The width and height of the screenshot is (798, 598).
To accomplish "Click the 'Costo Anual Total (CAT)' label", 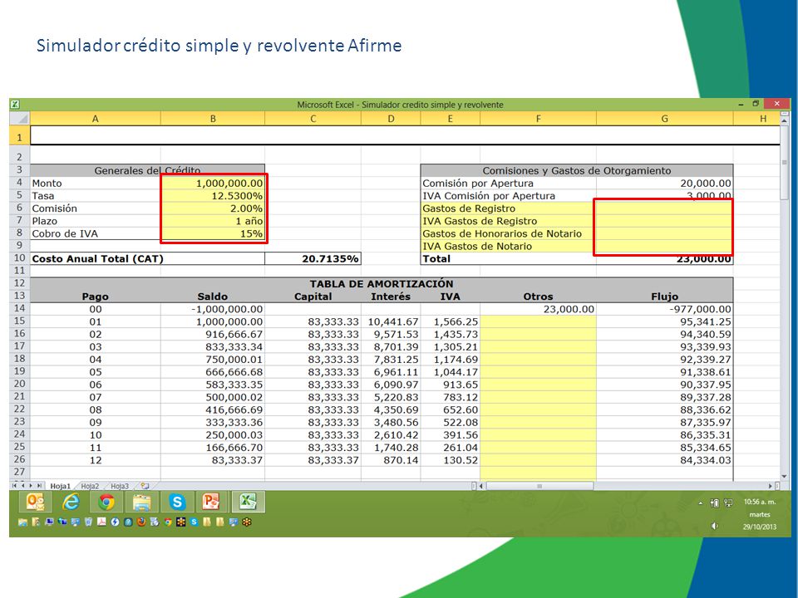I will click(x=98, y=259).
